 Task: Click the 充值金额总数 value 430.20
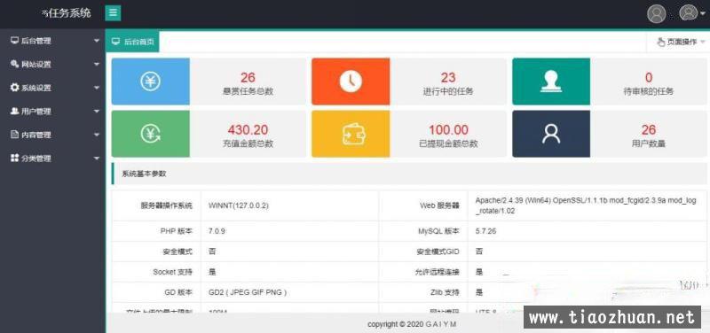(x=248, y=130)
